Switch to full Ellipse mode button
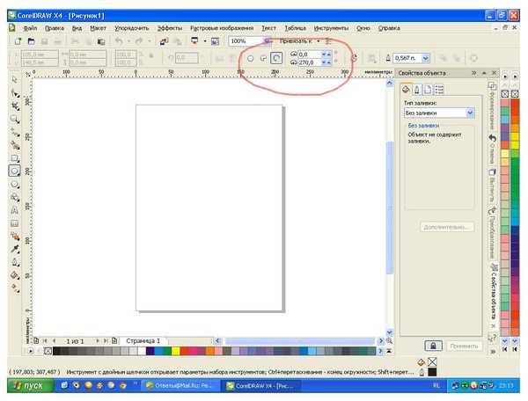This screenshot has width=528, height=401. (x=250, y=59)
